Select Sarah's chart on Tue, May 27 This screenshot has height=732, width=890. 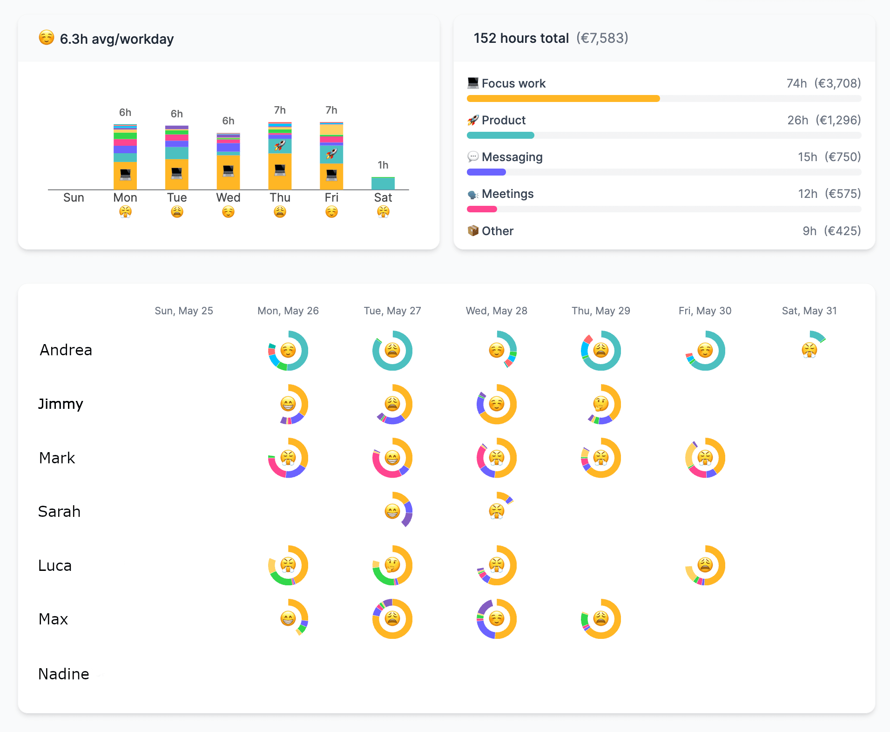(392, 510)
